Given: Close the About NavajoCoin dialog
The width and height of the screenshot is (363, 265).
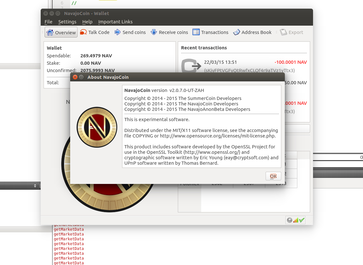Looking at the screenshot, I should click(75, 77).
